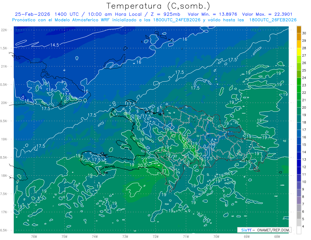Click the "21N" latitude axis label
This screenshot has height=240, width=311.
[x=4, y=66]
